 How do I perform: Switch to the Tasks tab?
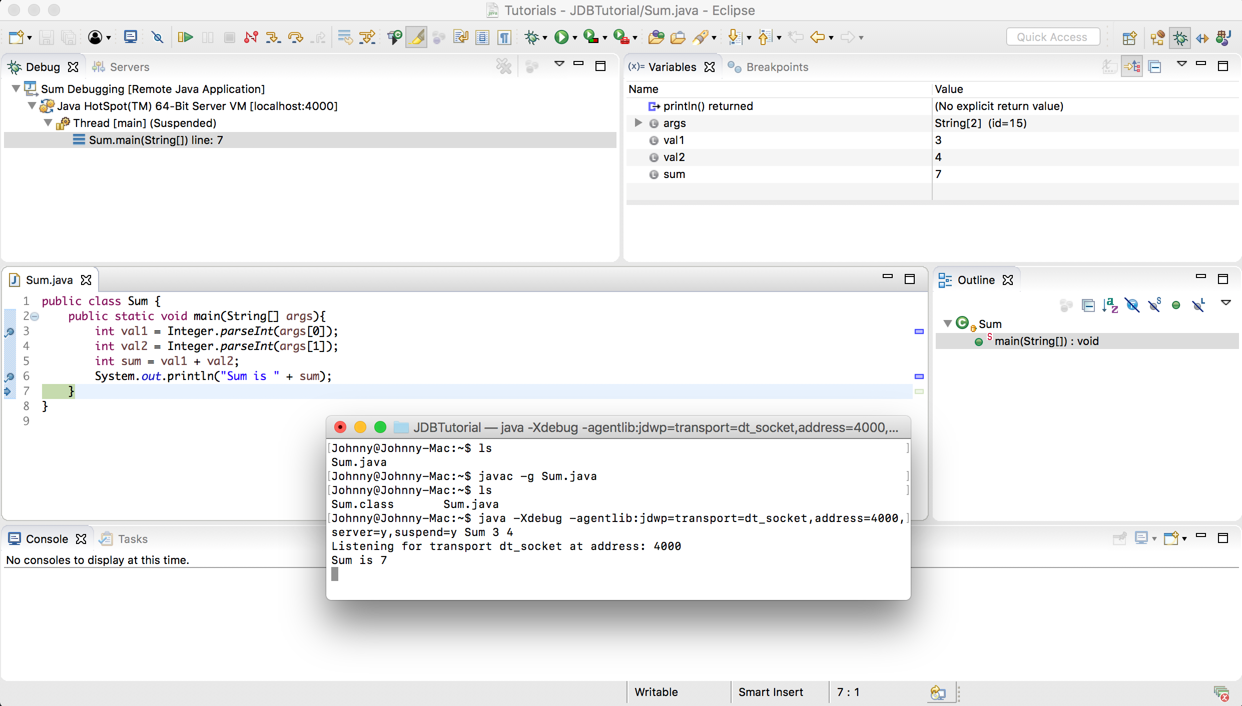124,539
